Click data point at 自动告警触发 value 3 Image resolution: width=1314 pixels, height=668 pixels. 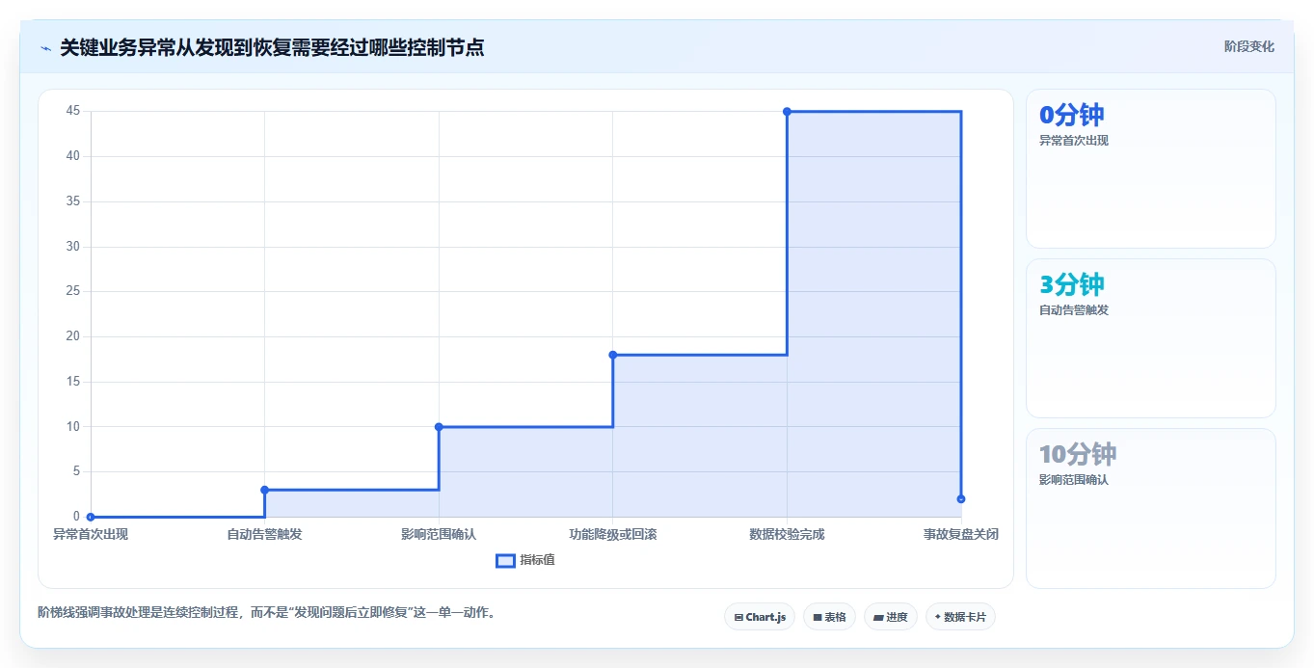coord(264,490)
